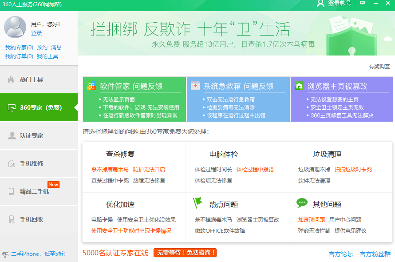
Task: Click the 无需等待！免费咨询！ button
Action: 185,253
